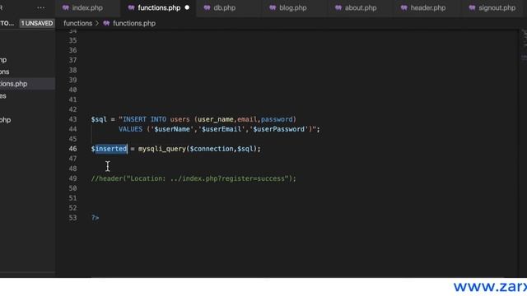Viewport: 527px width, 296px height.
Task: Click the selected 'inserted' variable name
Action: click(111, 149)
